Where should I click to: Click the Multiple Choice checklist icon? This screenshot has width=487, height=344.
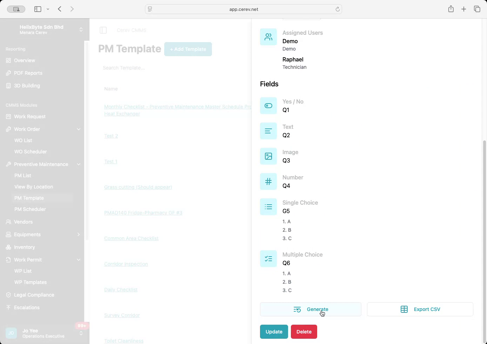[268, 259]
